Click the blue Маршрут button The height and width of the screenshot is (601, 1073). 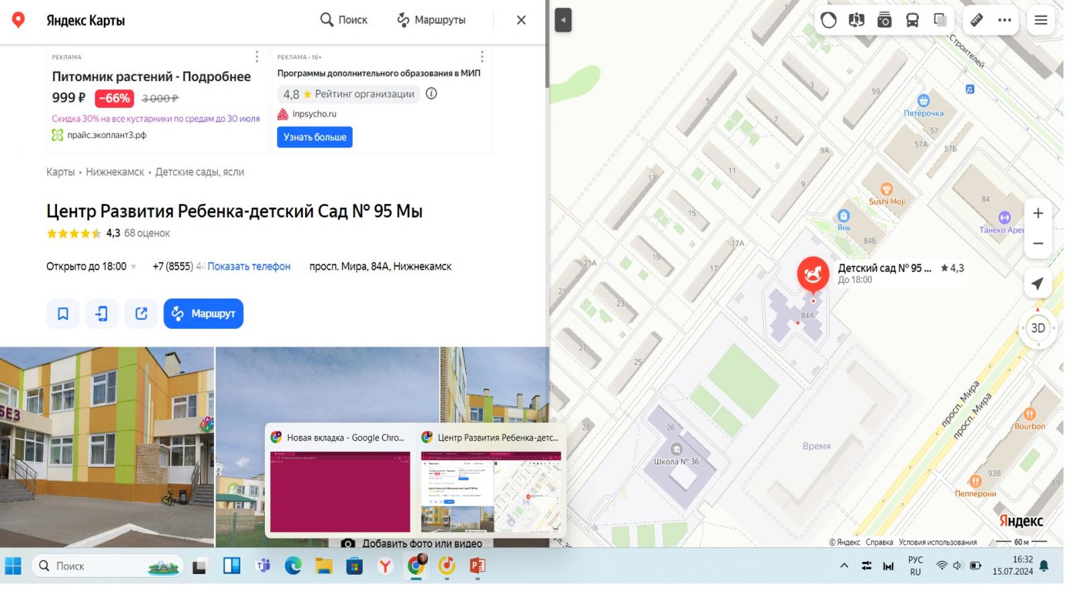coord(203,314)
